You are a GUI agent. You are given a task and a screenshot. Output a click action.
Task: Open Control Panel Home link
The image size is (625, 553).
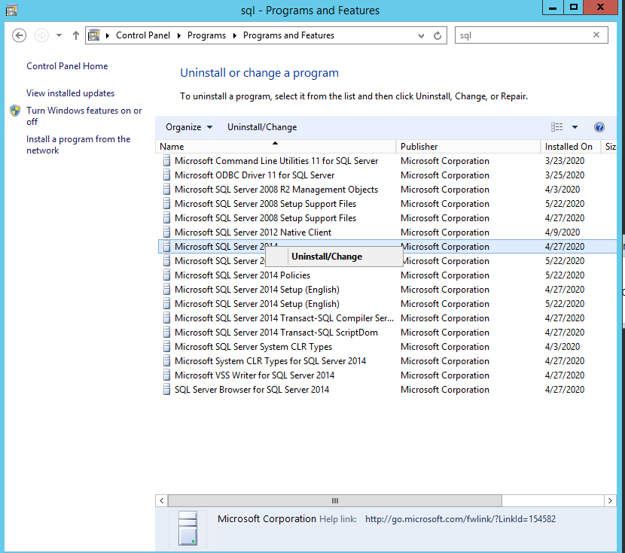tap(67, 66)
